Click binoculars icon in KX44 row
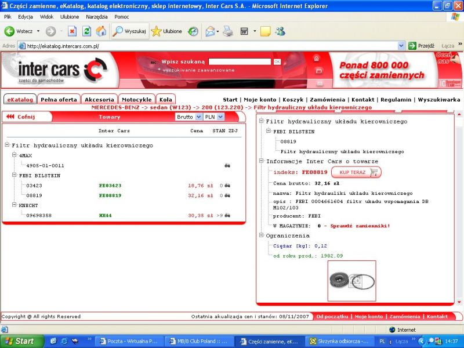 [x=227, y=215]
